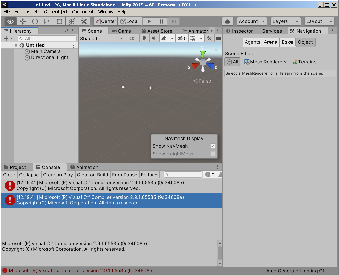The height and width of the screenshot is (276, 339).
Task: Toggle Console Collapse button
Action: [x=29, y=175]
